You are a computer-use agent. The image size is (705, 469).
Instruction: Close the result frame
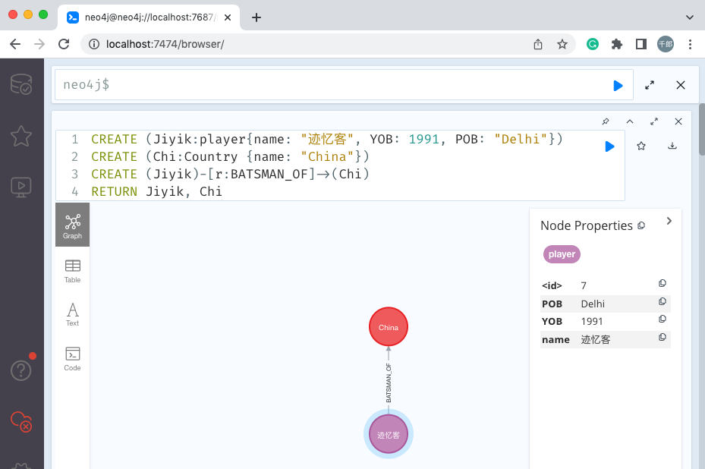(x=678, y=121)
